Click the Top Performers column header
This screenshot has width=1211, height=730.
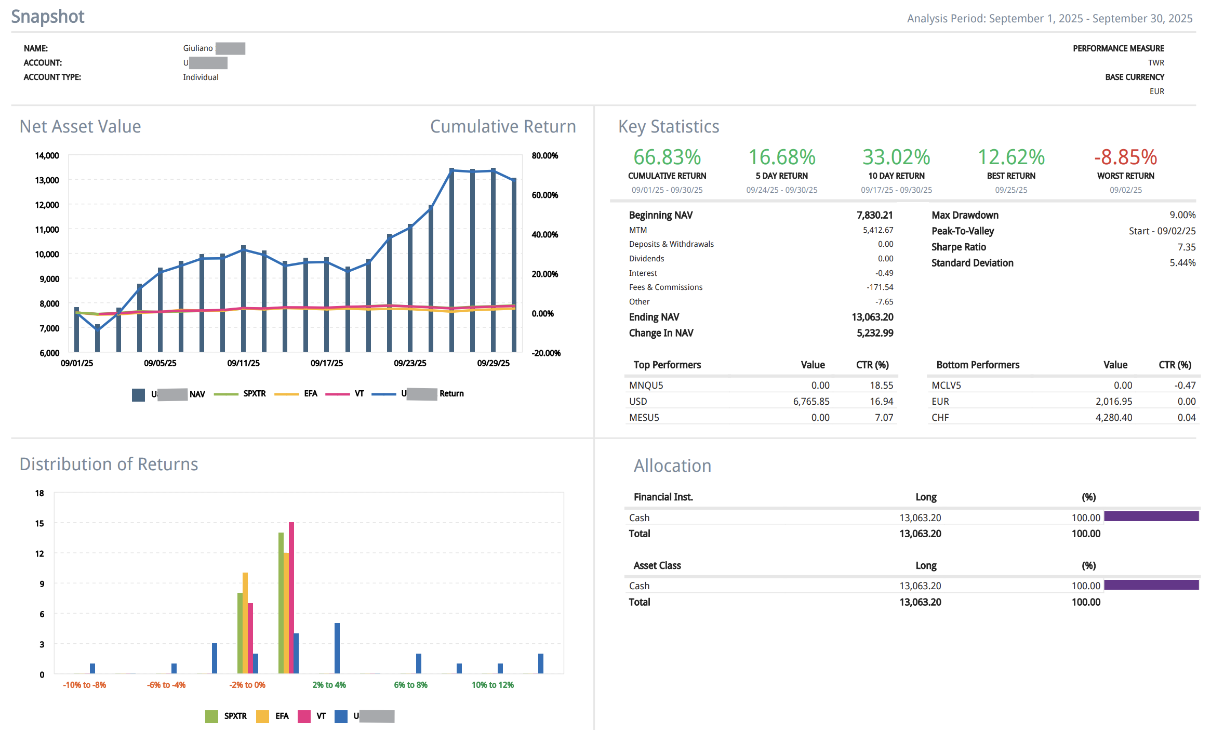pyautogui.click(x=667, y=365)
